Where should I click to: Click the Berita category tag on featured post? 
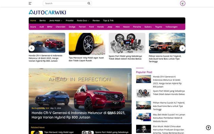tap(34, 108)
